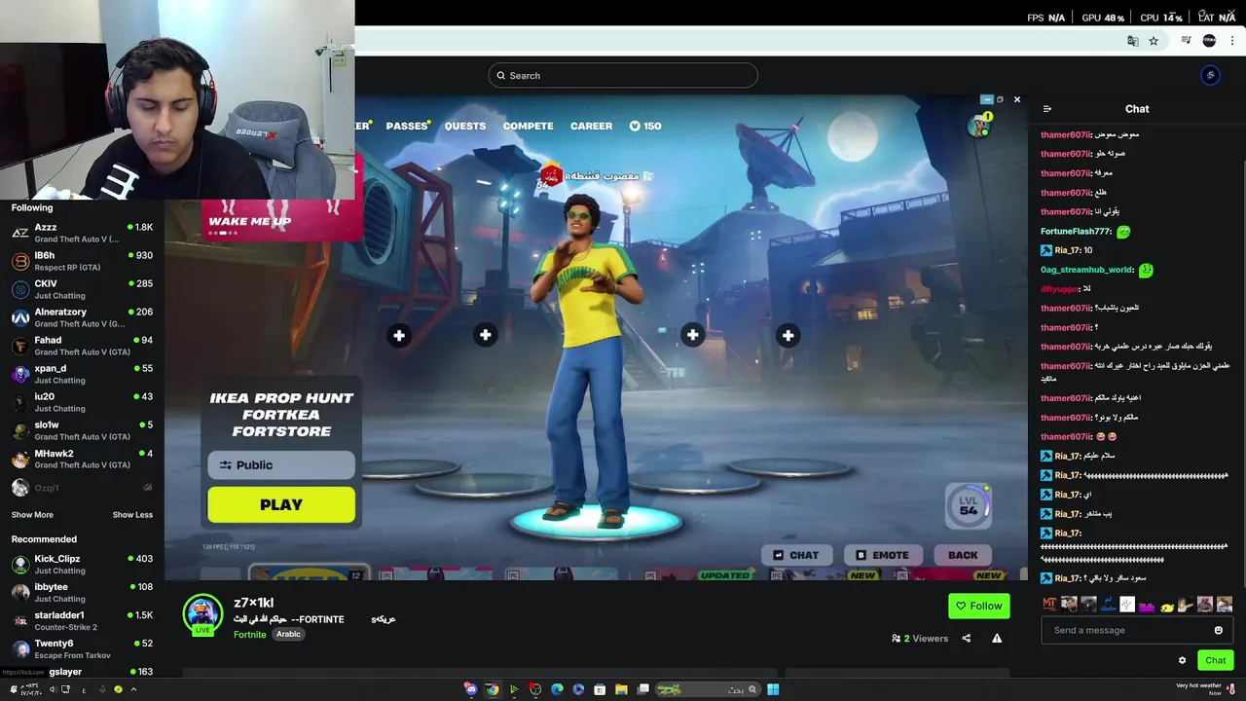Click the share stream icon
1246x701 pixels.
[x=967, y=639]
